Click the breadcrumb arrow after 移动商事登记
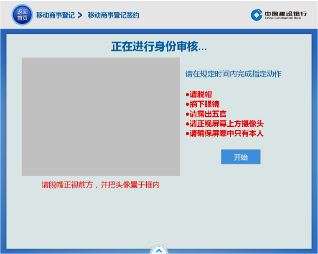This screenshot has width=318, height=254. (81, 15)
